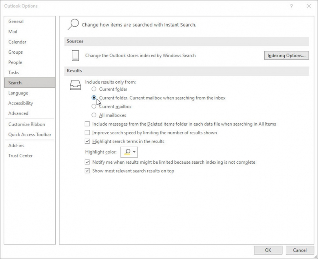The height and width of the screenshot is (259, 318).
Task: Select the All mailboxes option
Action: [x=93, y=115]
